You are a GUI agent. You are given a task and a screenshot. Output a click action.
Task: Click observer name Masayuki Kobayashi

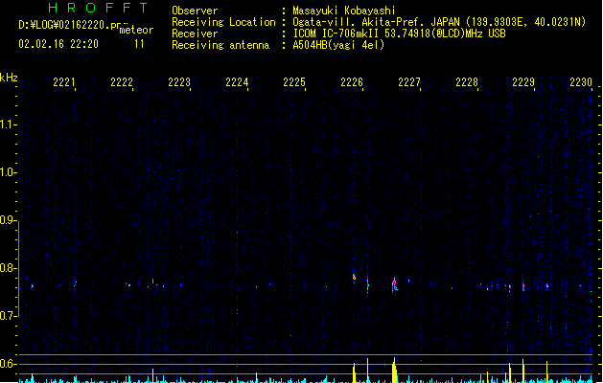344,11
